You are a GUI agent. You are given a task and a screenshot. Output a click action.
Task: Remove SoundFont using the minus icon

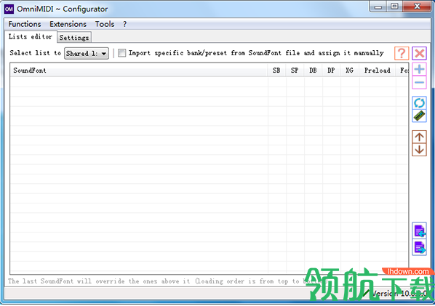(x=419, y=83)
